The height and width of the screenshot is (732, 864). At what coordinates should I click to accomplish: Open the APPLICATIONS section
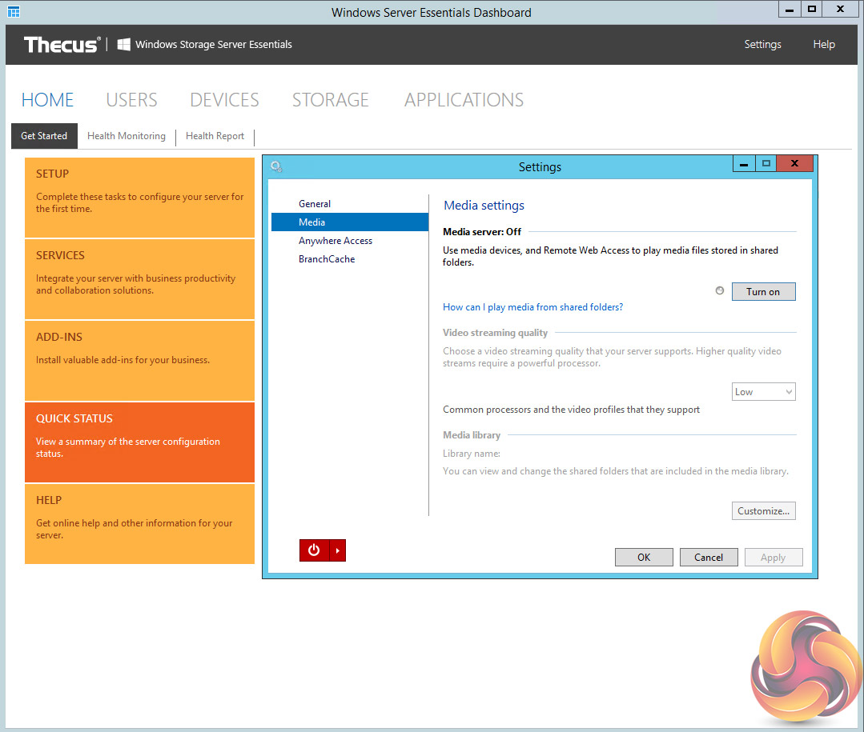coord(464,100)
